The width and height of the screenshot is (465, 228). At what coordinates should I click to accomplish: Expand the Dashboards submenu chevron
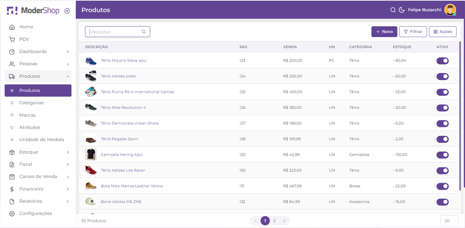tap(68, 52)
